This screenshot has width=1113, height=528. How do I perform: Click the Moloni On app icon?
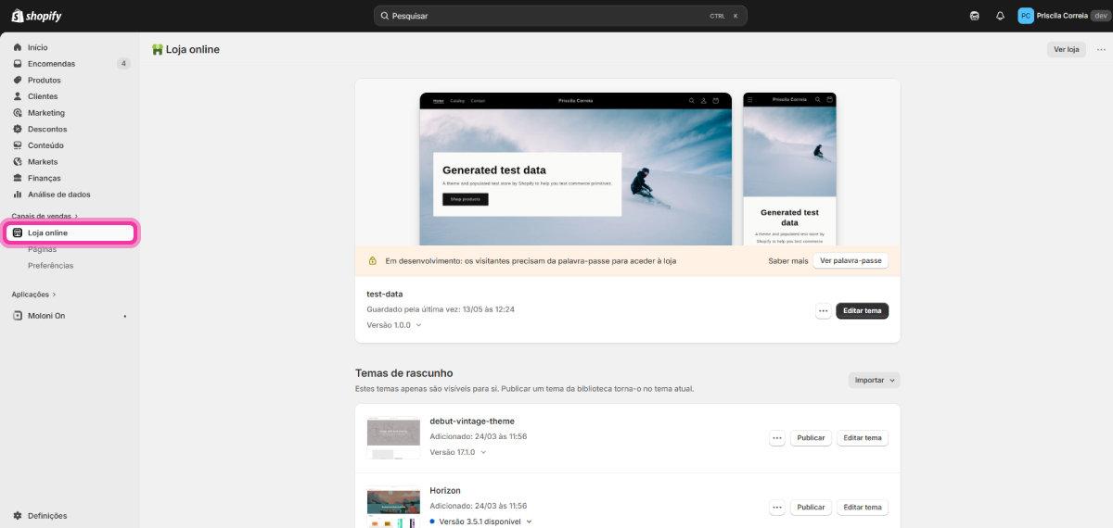[x=18, y=316]
